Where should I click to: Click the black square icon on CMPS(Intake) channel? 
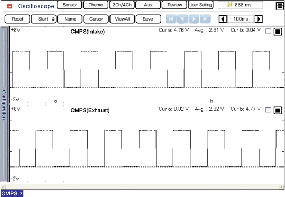(x=278, y=32)
